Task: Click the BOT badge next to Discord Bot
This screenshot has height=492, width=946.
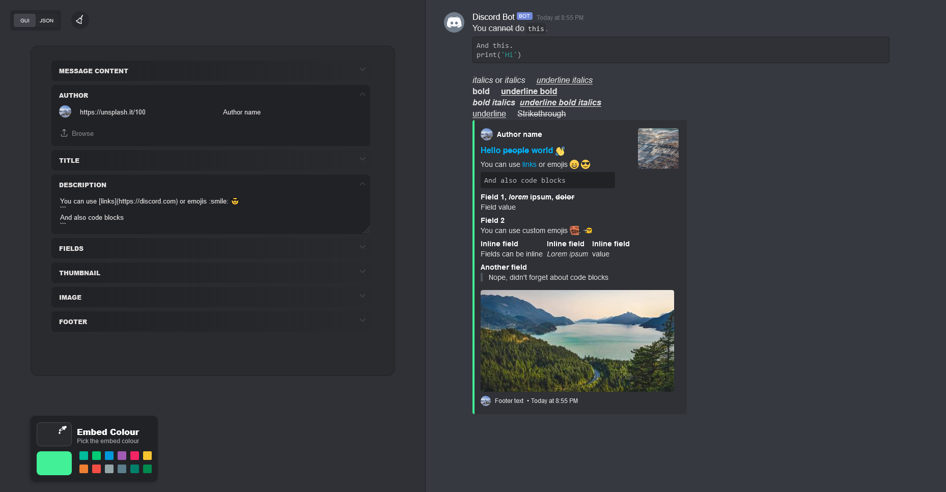Action: coord(524,16)
